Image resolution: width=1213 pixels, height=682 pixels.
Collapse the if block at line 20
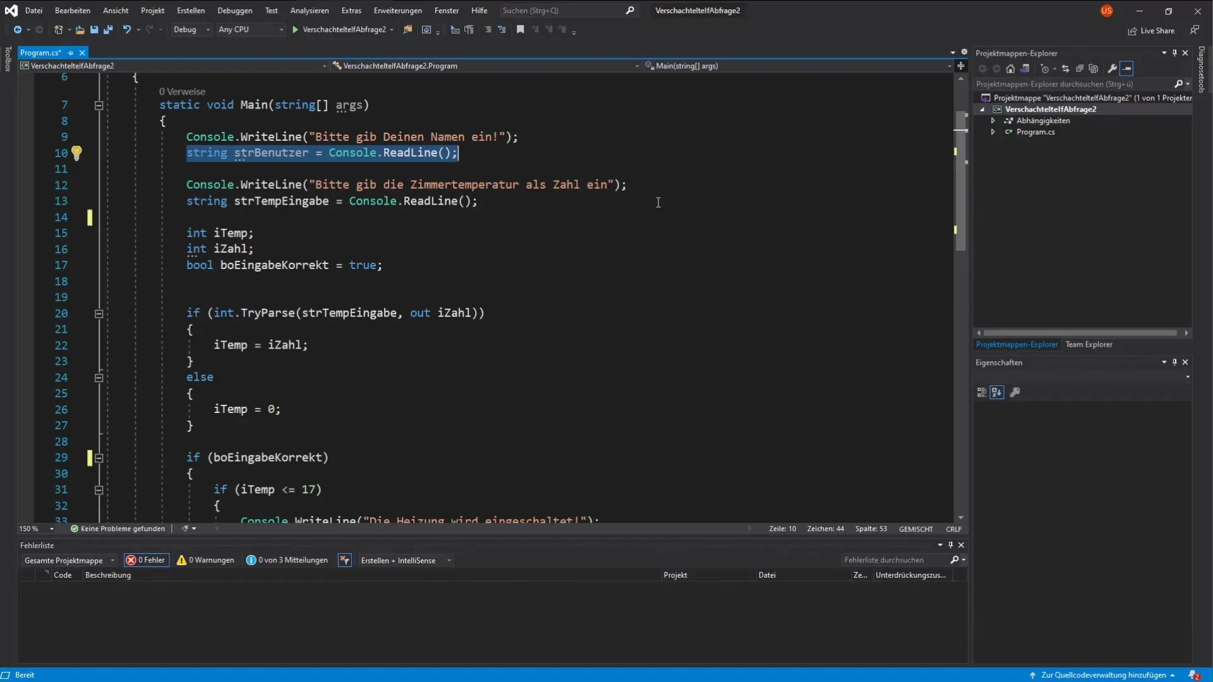click(99, 314)
